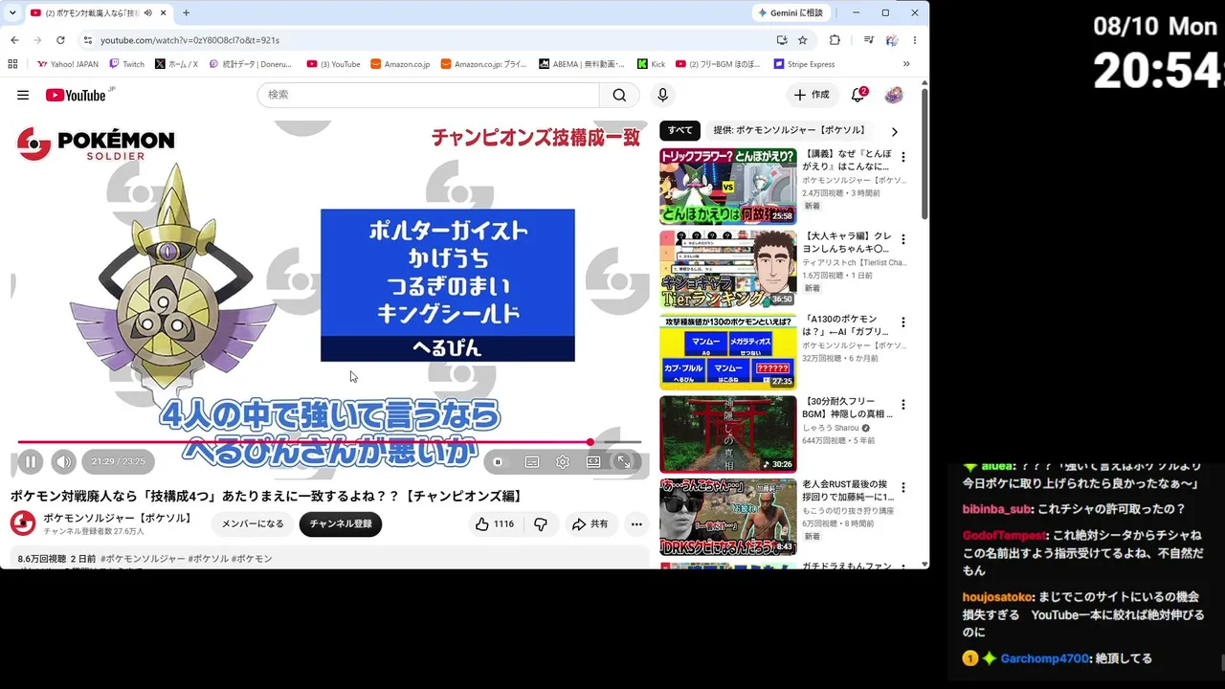Viewport: 1225px width, 689px height.
Task: Click the address bar URL
Action: [x=189, y=40]
